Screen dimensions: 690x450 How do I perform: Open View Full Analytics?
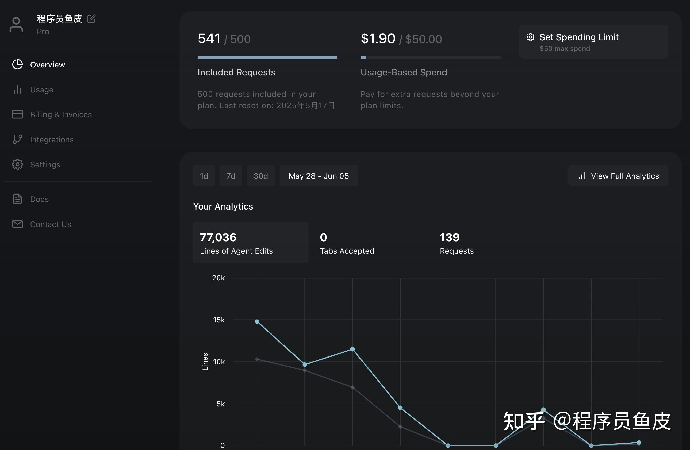pos(618,176)
